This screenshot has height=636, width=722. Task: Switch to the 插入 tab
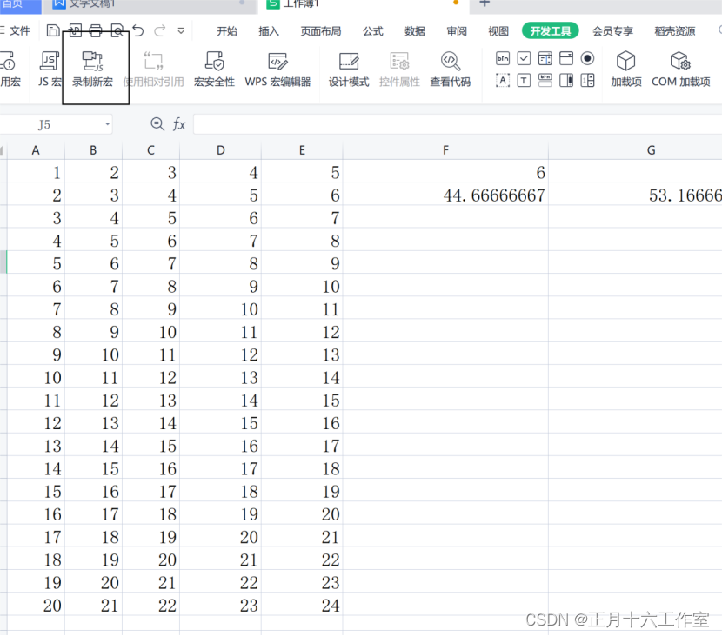(x=269, y=31)
